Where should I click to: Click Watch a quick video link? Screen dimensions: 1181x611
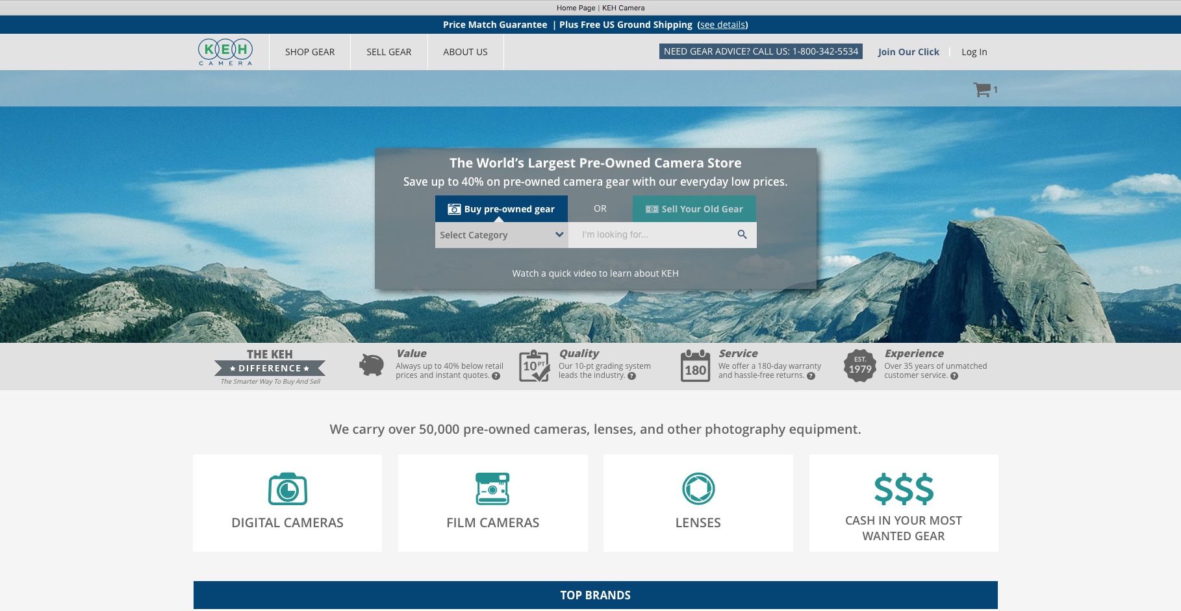595,273
